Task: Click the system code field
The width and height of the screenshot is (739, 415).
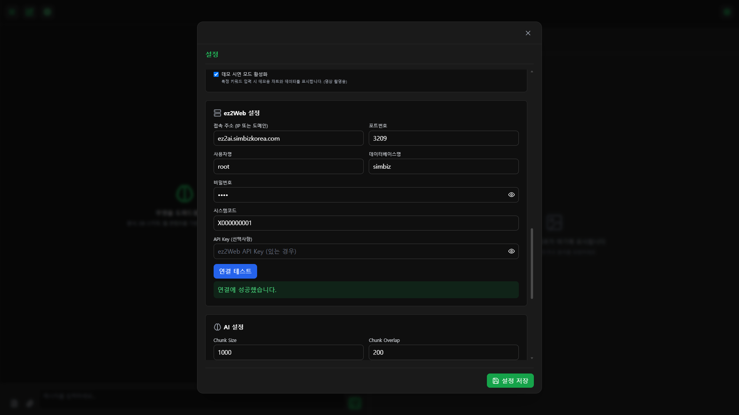Action: click(x=366, y=223)
